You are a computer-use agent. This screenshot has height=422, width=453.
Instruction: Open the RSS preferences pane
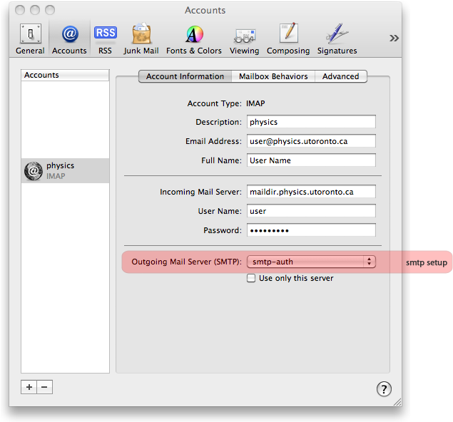(105, 39)
